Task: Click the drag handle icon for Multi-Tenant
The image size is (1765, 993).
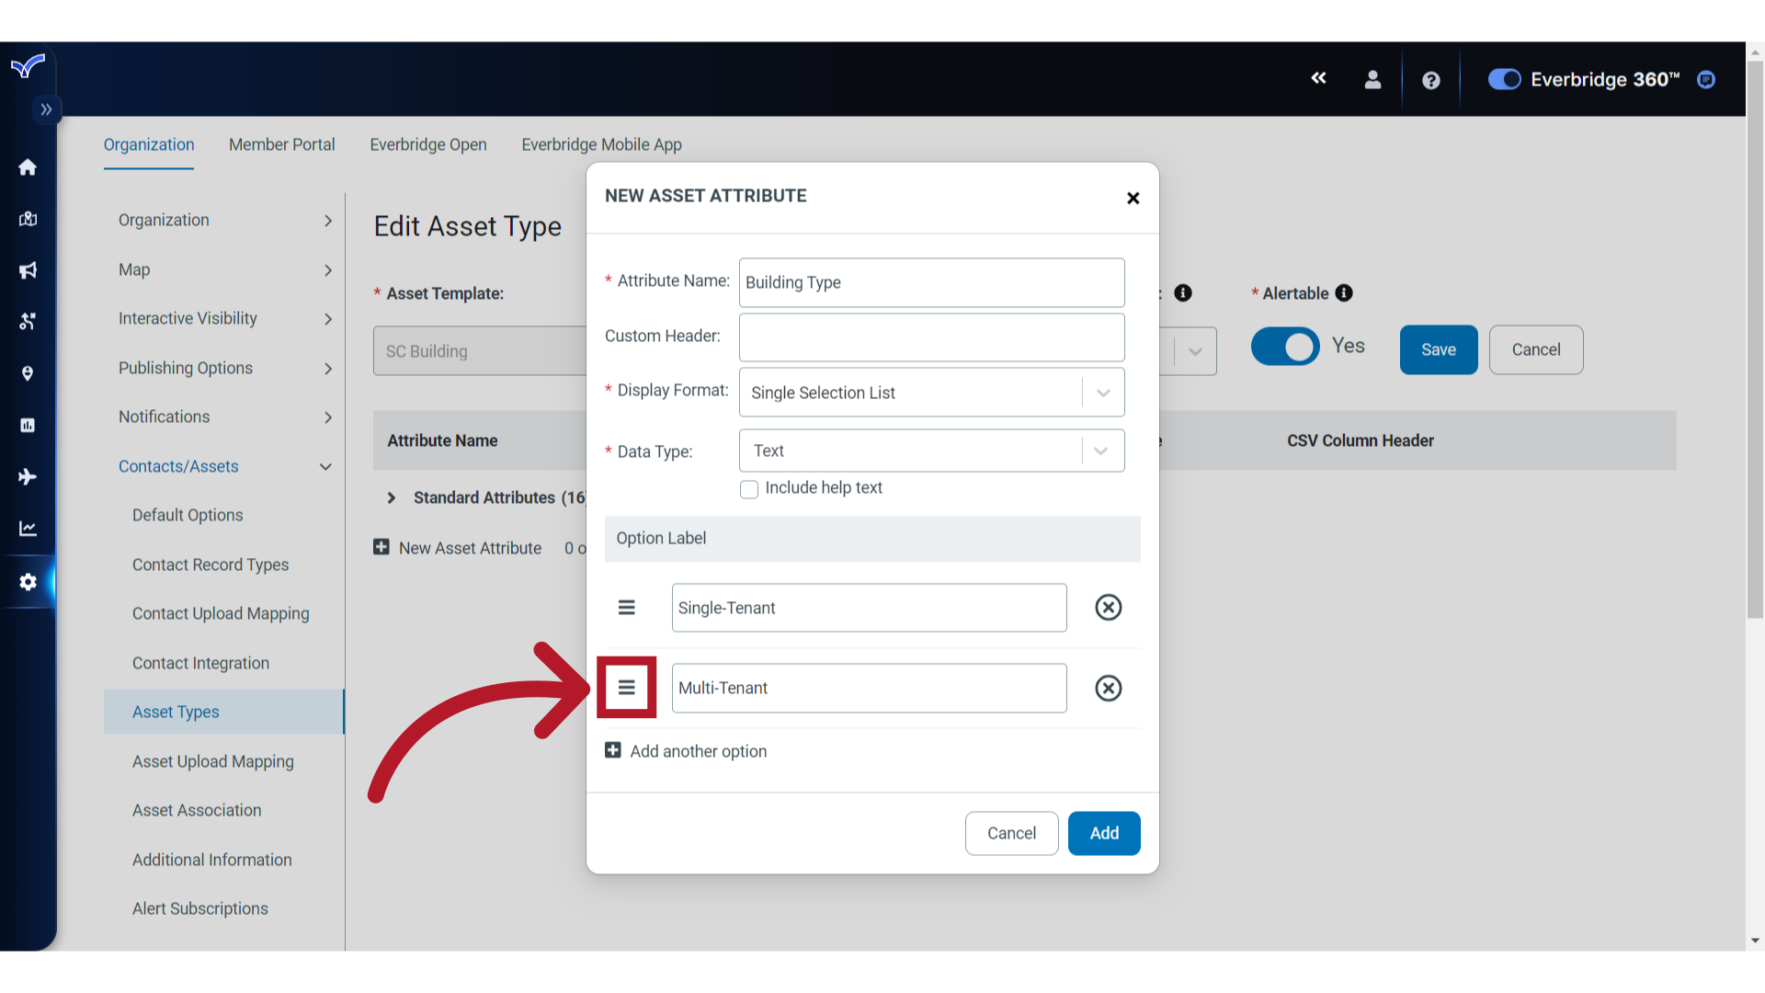Action: click(x=625, y=688)
